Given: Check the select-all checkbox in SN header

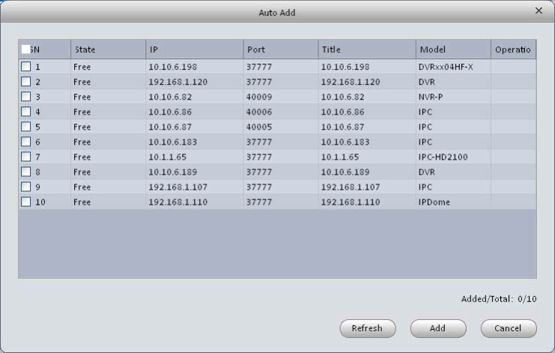Looking at the screenshot, I should tap(25, 49).
